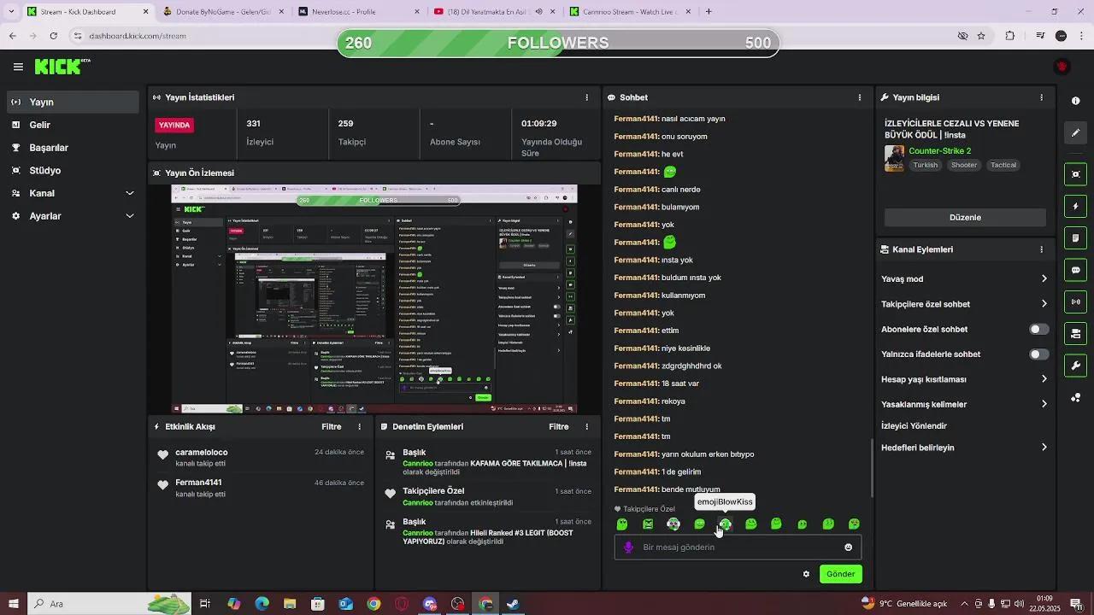The height and width of the screenshot is (615, 1094).
Task: Go to Yayın in the sidebar
Action: [73, 102]
